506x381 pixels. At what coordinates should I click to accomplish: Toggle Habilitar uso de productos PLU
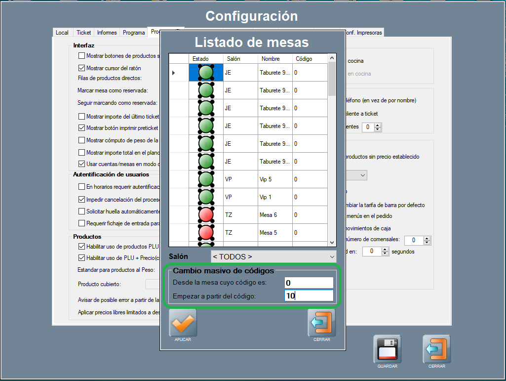tap(82, 246)
